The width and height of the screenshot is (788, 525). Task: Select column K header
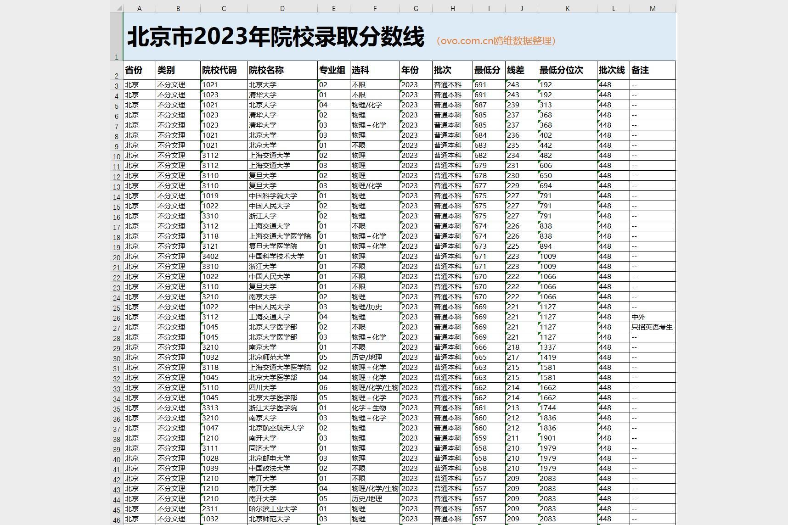coord(568,8)
